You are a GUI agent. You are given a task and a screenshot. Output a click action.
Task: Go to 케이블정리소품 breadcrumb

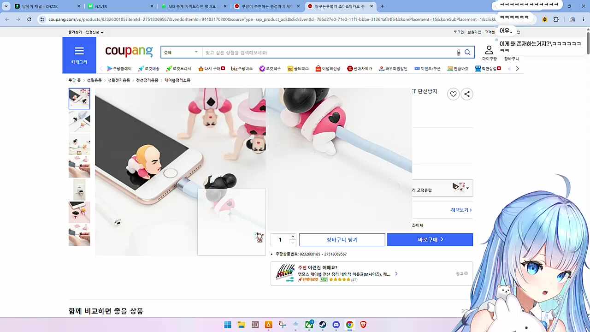tap(177, 80)
